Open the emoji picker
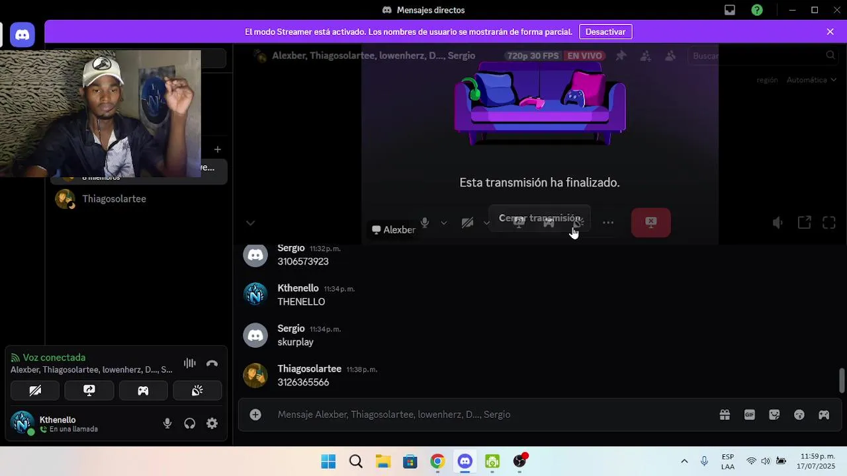Viewport: 847px width, 476px height. click(x=799, y=415)
